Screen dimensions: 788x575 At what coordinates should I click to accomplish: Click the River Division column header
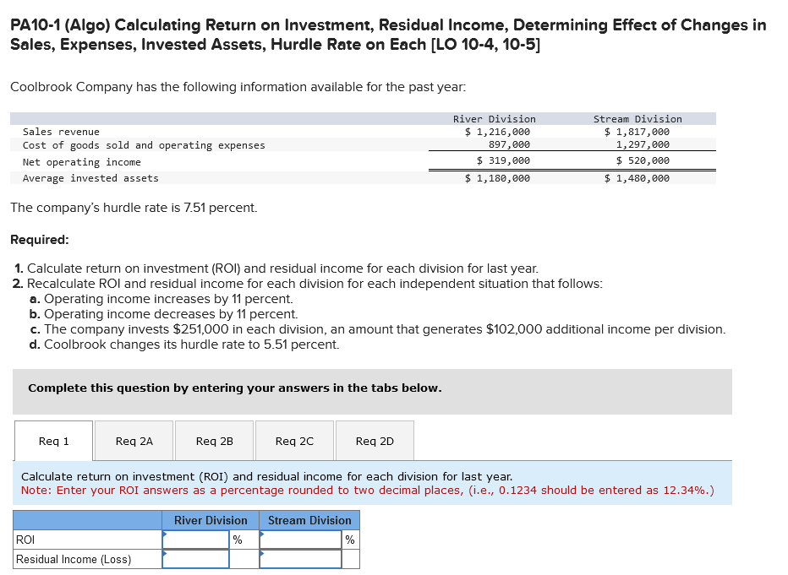tap(211, 520)
